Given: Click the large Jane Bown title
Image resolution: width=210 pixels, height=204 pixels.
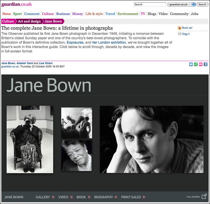Looking at the screenshot, I should click(49, 85).
